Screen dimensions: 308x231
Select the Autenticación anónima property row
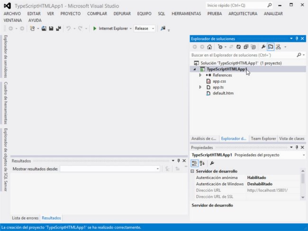247,178
